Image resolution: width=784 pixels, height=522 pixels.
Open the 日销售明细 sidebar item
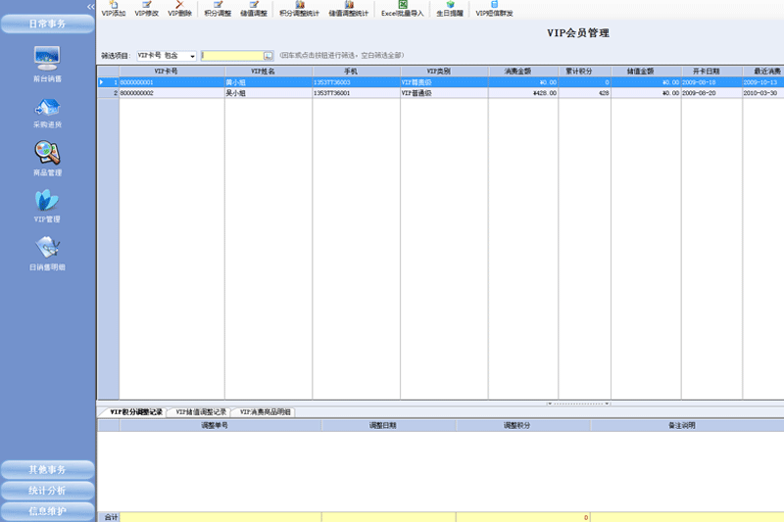(47, 252)
